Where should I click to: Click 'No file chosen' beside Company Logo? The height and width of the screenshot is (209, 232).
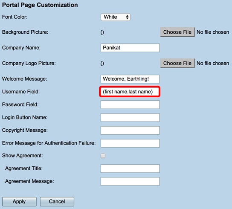[x=213, y=64]
